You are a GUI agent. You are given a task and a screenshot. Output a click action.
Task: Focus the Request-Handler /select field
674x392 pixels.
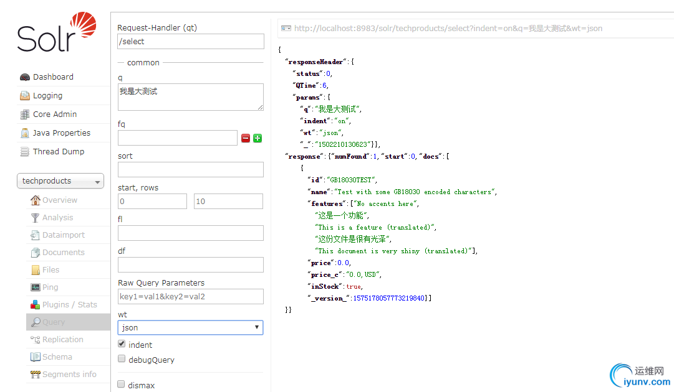[x=191, y=42]
